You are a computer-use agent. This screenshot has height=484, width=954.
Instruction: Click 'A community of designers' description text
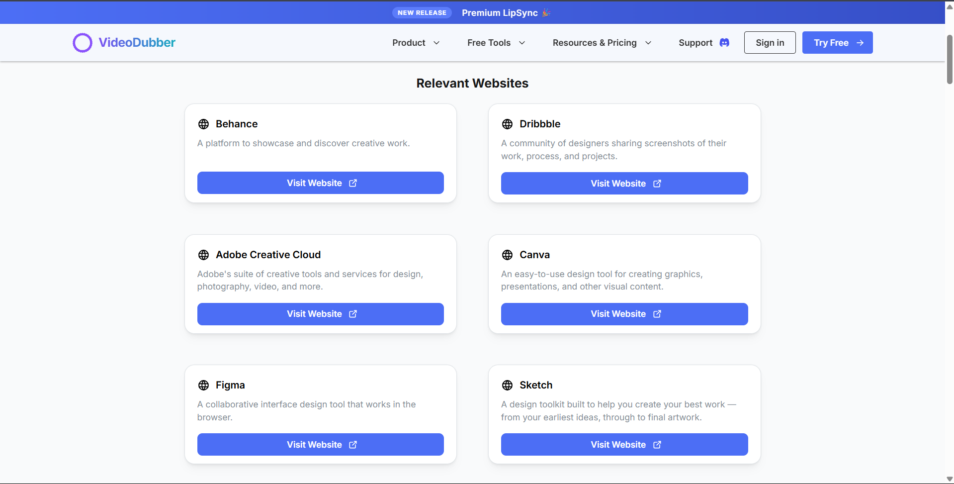(613, 150)
